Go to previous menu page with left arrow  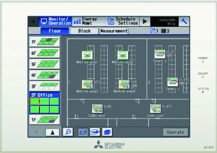[x=33, y=21]
